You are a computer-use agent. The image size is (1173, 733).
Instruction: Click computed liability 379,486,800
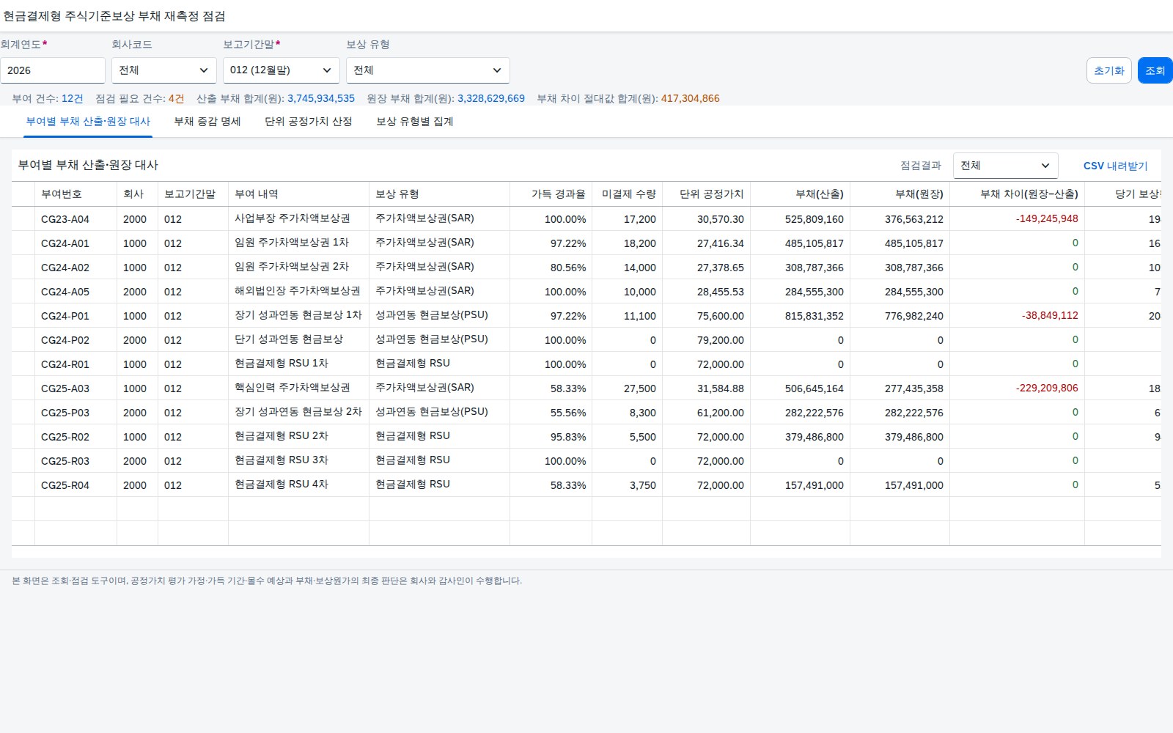[815, 437]
